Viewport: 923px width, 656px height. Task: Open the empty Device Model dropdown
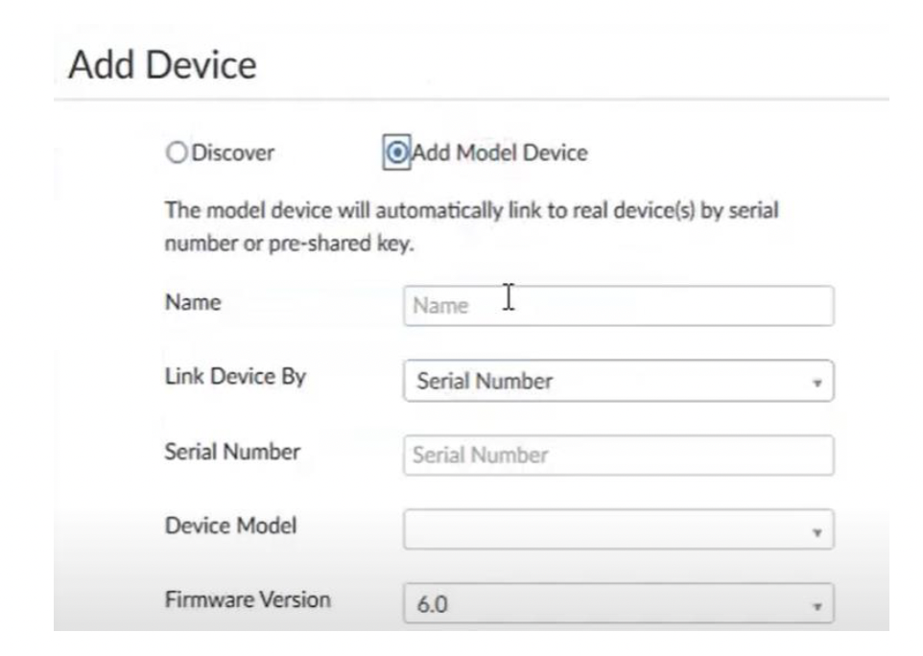(x=618, y=529)
